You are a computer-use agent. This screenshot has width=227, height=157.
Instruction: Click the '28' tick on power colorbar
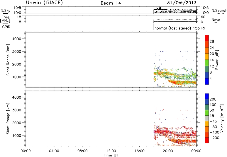(x=212, y=41)
